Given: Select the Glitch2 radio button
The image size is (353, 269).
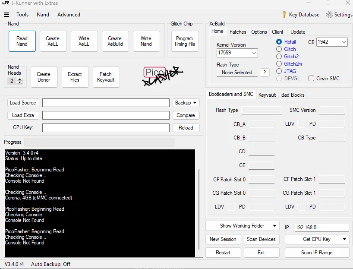Looking at the screenshot, I should point(279,56).
